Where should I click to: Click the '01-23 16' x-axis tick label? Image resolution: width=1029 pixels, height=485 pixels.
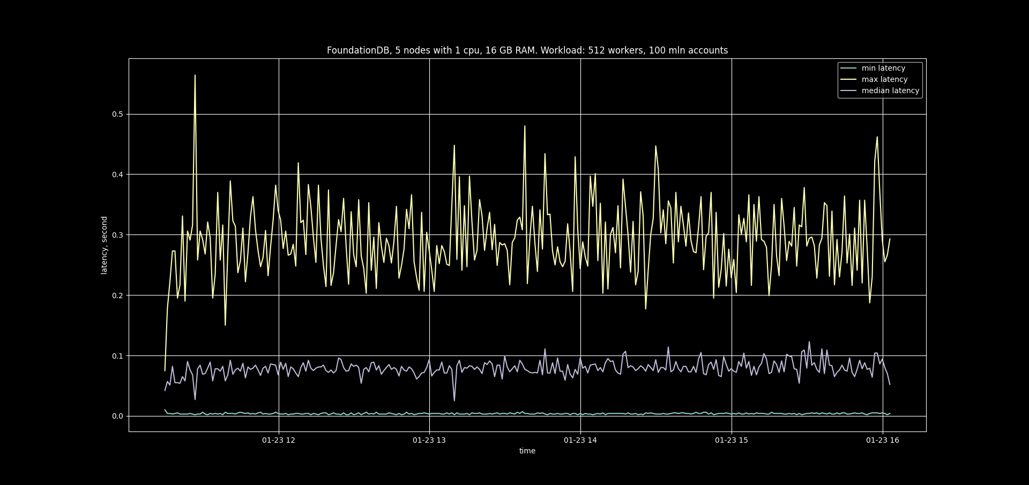[883, 440]
